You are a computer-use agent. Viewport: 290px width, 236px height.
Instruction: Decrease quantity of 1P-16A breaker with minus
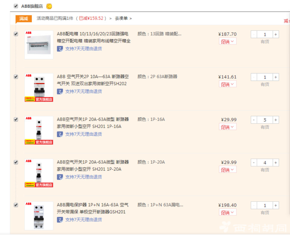point(254,120)
